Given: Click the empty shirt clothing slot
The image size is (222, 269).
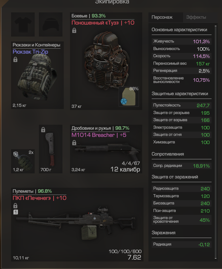Looking at the screenshot, I should coord(23,24).
